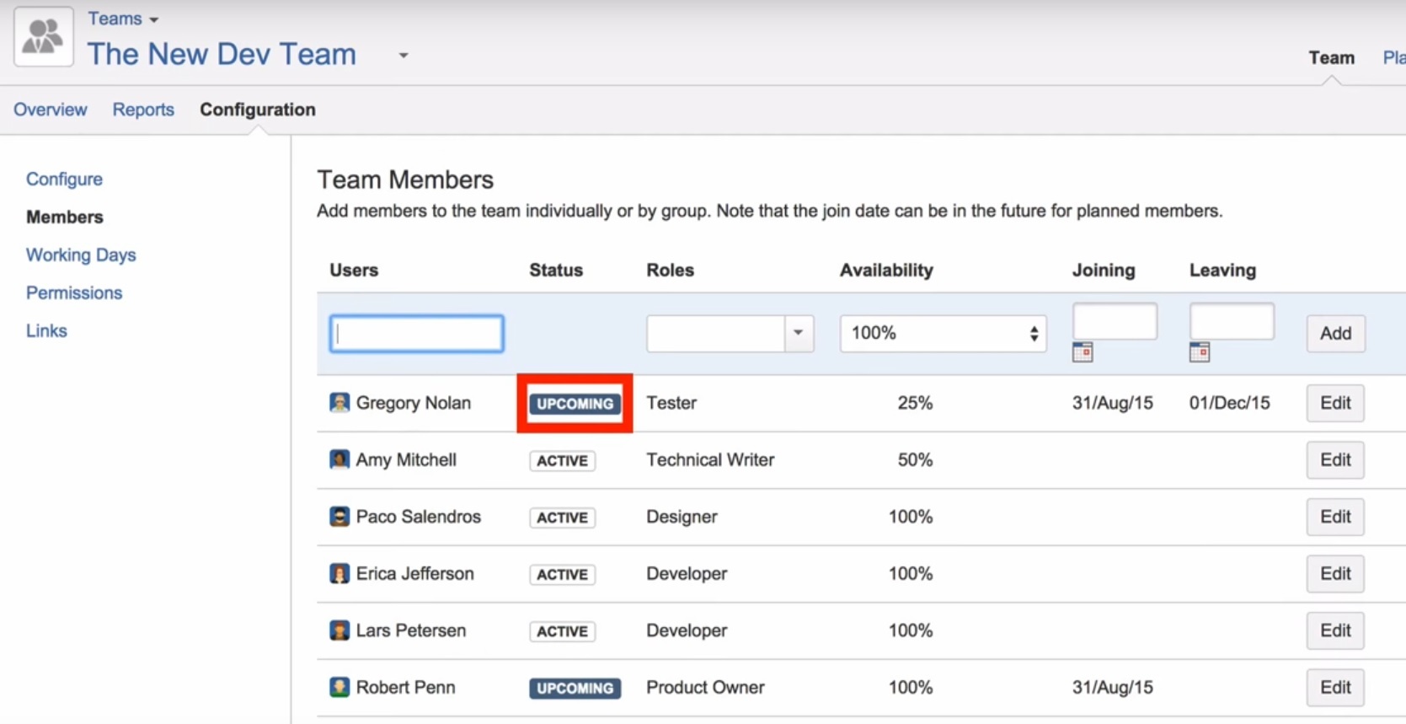This screenshot has height=724, width=1406.
Task: Click Erica Jefferson's avatar icon
Action: tap(339, 574)
